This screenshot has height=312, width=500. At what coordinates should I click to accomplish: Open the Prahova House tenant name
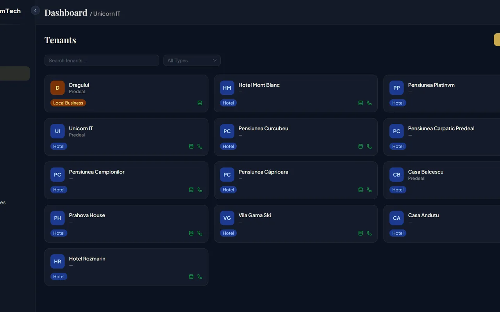tap(87, 215)
